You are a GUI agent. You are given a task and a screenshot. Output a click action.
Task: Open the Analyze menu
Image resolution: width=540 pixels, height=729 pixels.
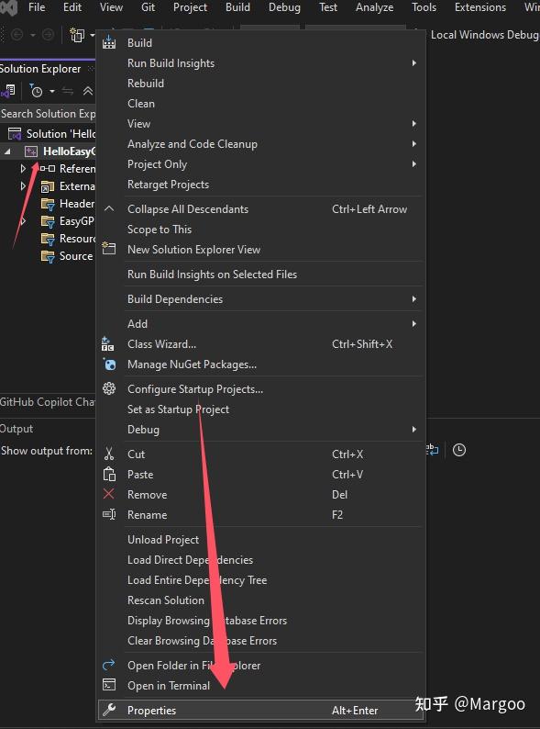[x=374, y=7]
